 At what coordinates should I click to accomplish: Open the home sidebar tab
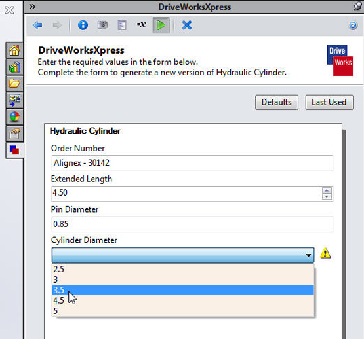[14, 50]
